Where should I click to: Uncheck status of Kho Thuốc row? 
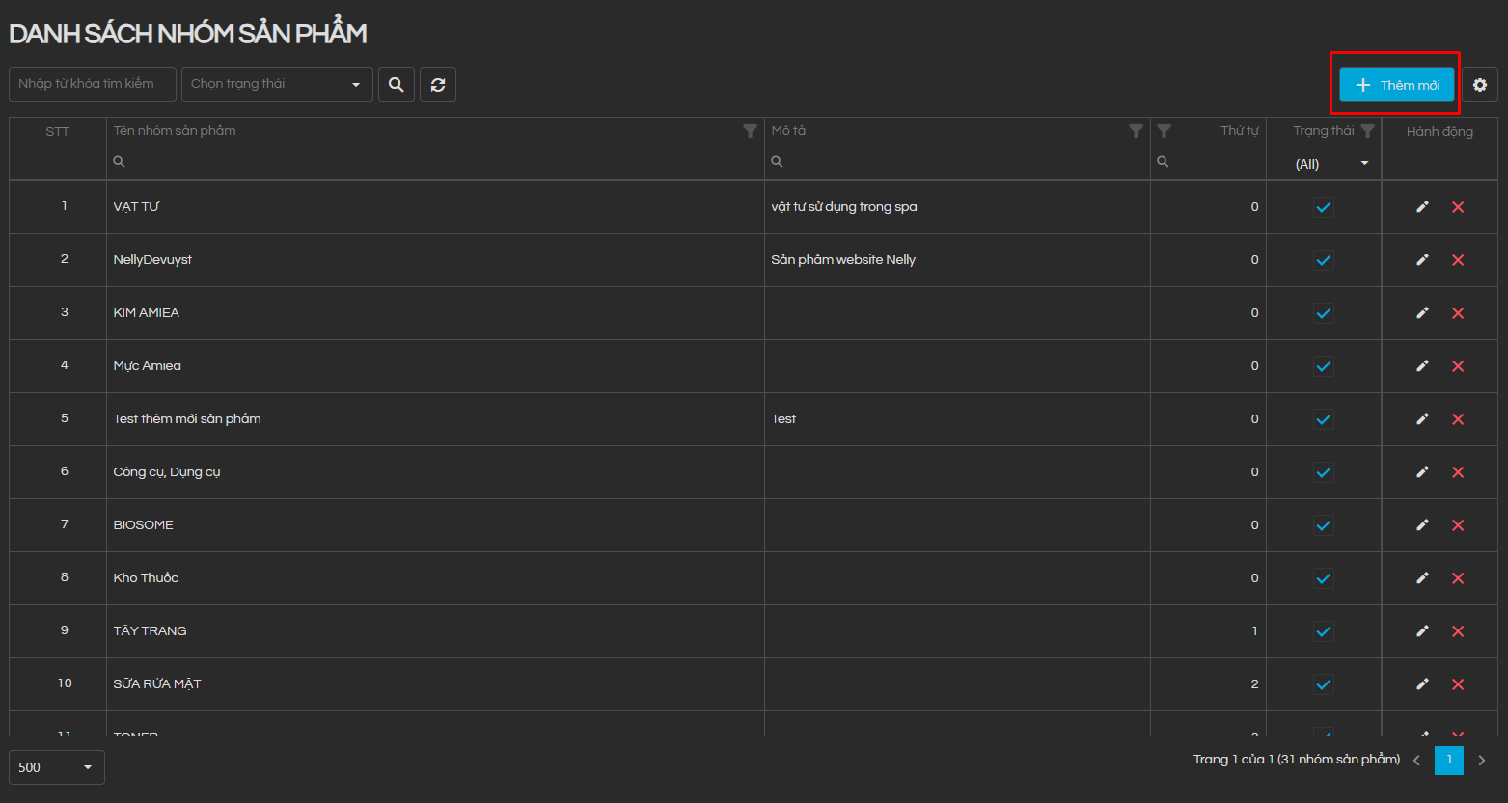click(x=1323, y=578)
